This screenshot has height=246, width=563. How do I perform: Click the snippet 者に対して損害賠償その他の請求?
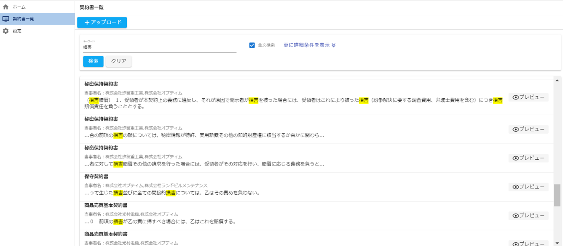[x=204, y=164]
